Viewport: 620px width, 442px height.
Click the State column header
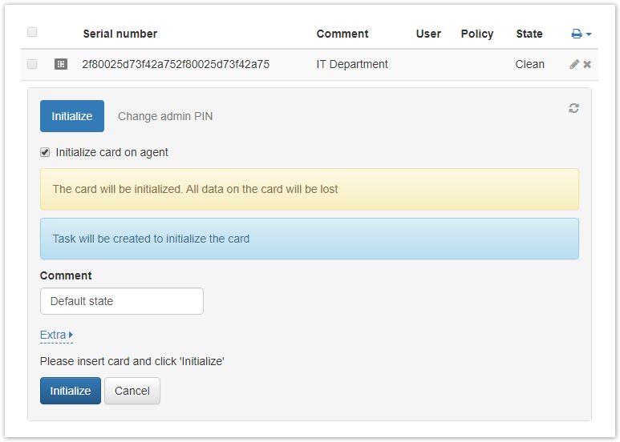pos(529,34)
